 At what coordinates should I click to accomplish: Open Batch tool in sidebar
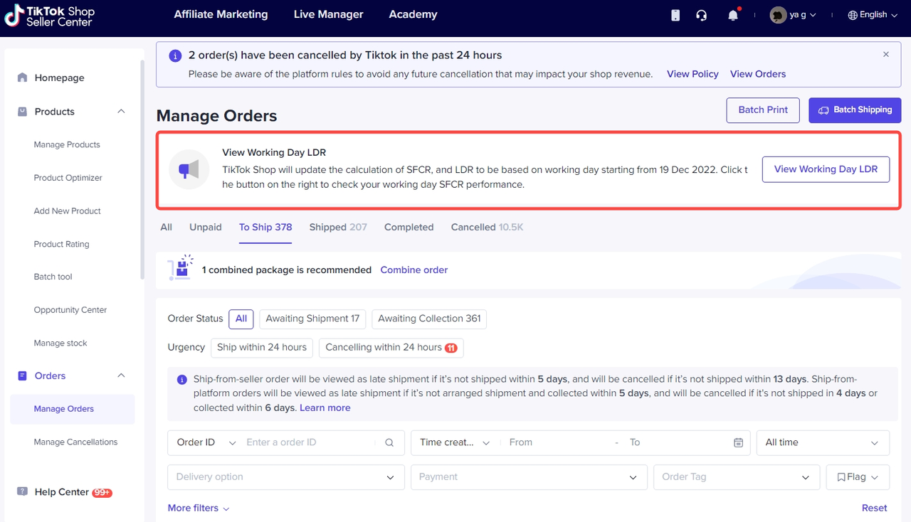(53, 277)
